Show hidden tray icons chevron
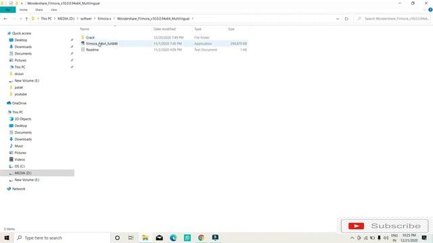Screen dimensions: 433x243 click(352, 238)
